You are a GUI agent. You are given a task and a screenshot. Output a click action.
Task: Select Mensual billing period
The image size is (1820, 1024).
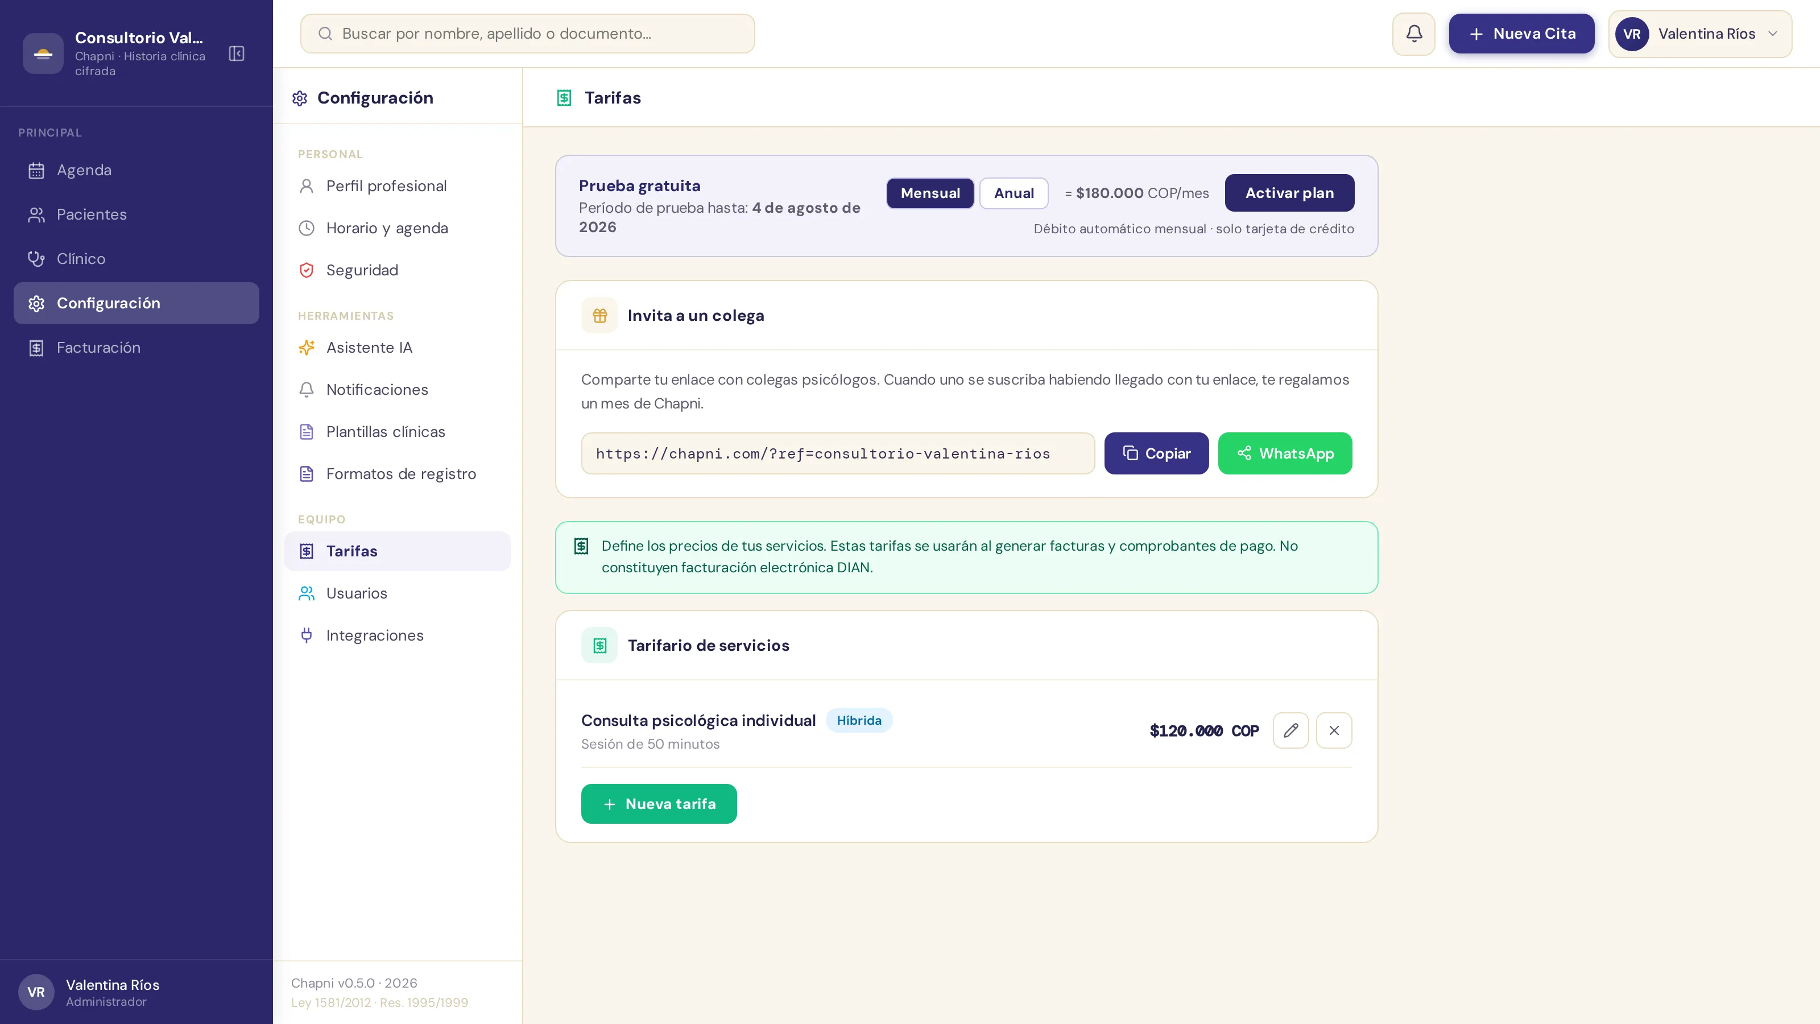point(930,193)
